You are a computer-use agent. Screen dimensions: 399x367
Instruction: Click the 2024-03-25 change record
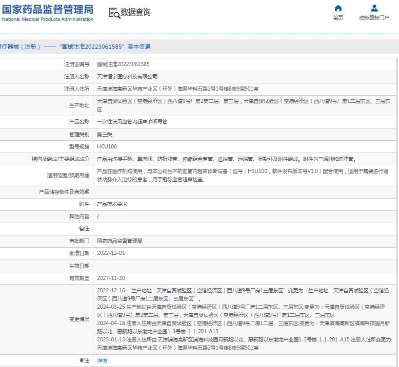[241, 311]
